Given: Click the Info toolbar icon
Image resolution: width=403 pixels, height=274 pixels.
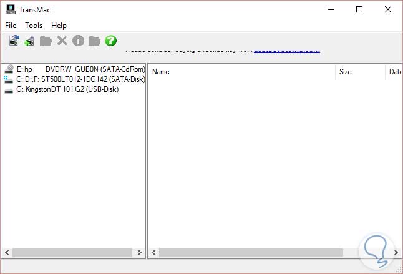Looking at the screenshot, I should point(78,41).
